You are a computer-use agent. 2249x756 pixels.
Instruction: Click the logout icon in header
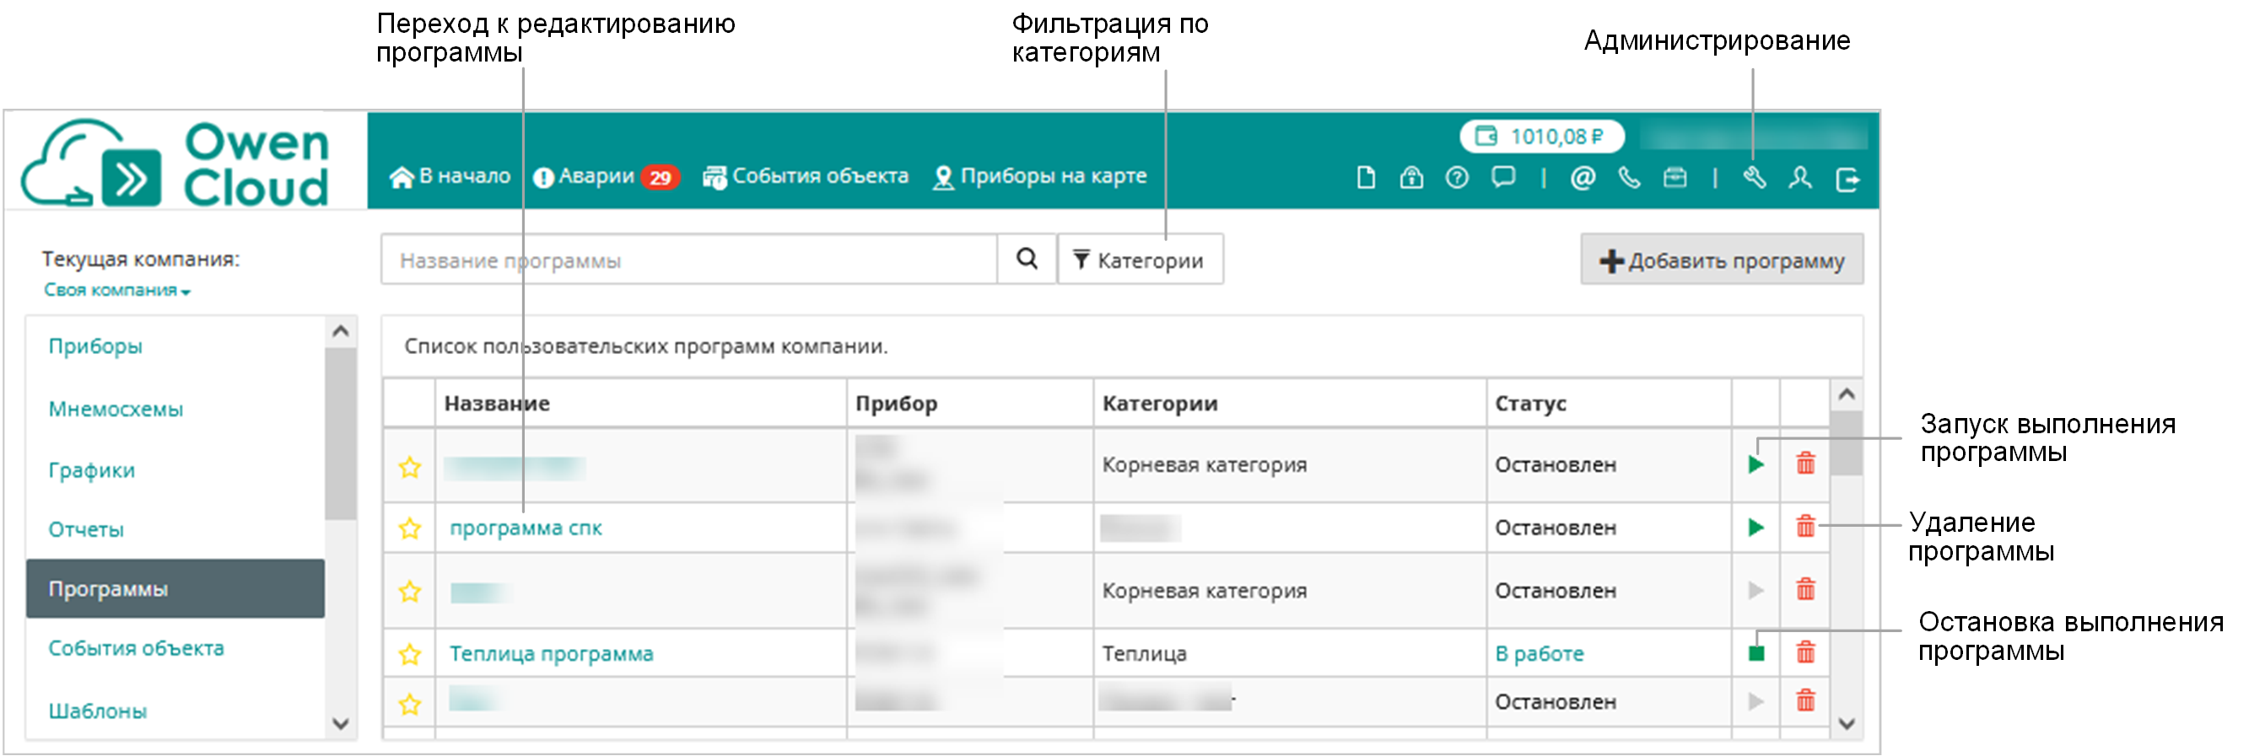(1847, 180)
